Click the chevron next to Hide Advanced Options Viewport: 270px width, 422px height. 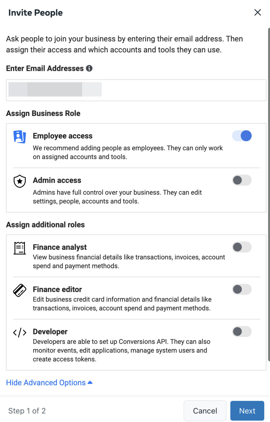tap(90, 382)
